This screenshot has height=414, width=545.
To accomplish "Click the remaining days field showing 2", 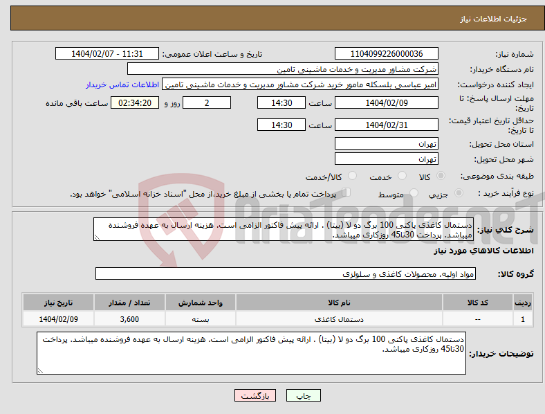I will click(x=207, y=103).
